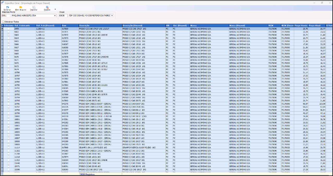Click the Preço Venda column header
Viewport: 333px width, 176px height.
pos(301,26)
